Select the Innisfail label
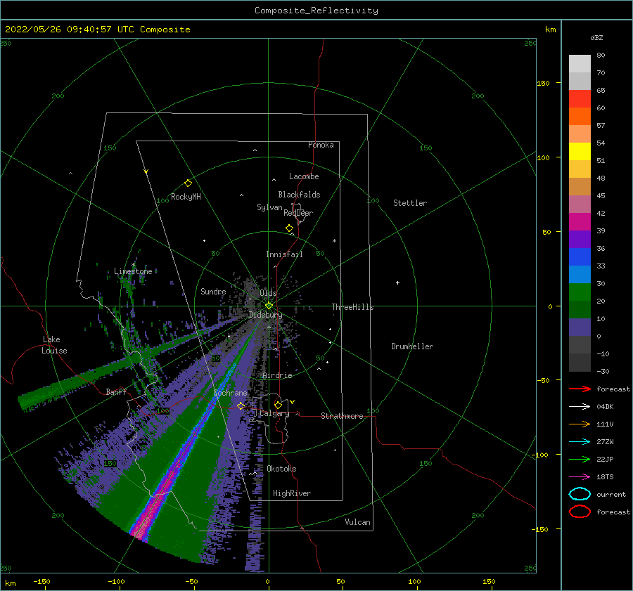 (x=284, y=254)
